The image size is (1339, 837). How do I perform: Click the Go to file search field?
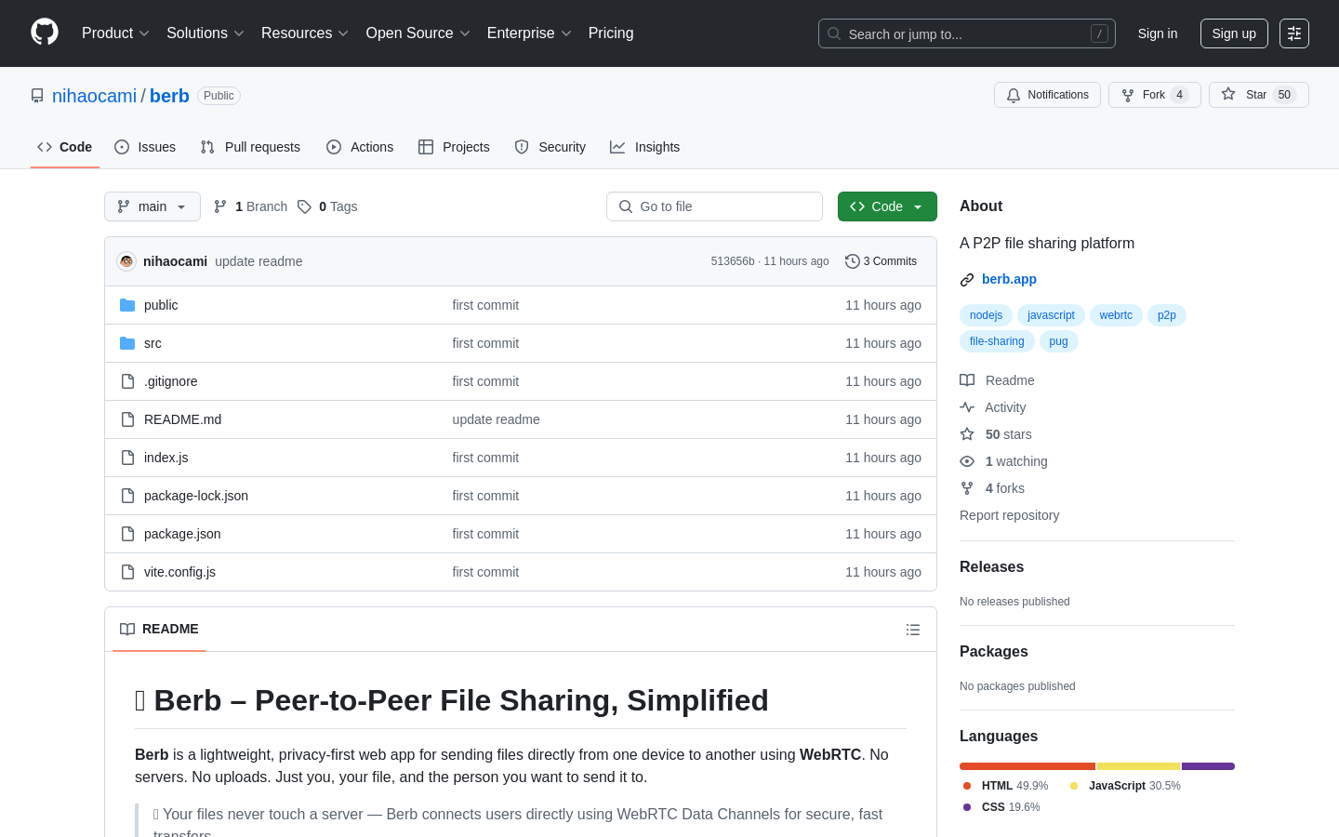coord(714,206)
